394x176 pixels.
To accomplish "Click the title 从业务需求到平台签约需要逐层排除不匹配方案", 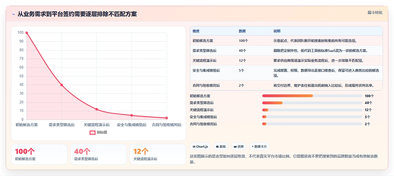I will pyautogui.click(x=77, y=14).
